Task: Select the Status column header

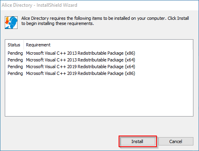Action: pos(14,45)
